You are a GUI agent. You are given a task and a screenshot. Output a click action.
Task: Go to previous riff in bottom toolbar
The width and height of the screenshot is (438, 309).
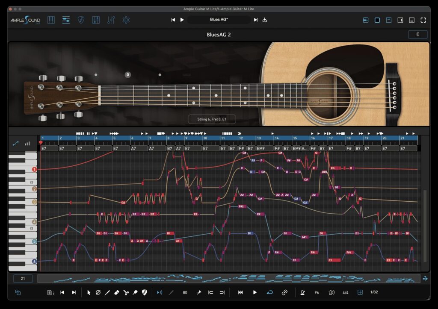pyautogui.click(x=62, y=292)
